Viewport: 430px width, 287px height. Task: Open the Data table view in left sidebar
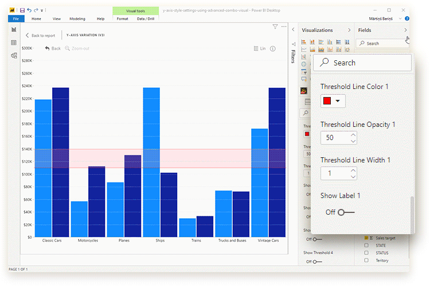(x=14, y=42)
